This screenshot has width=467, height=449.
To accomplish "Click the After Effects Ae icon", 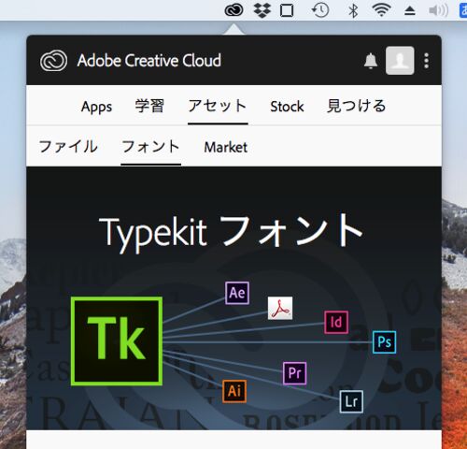I will (x=237, y=293).
